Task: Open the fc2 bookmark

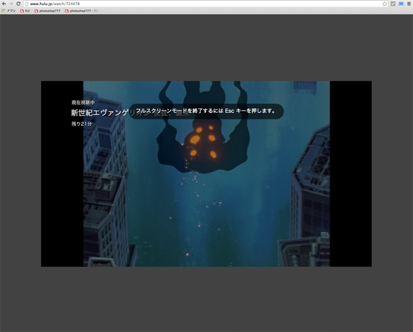Action: click(x=25, y=11)
